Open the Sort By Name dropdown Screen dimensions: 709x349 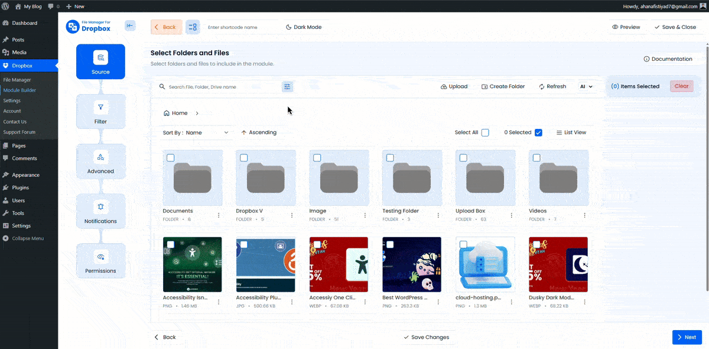[x=195, y=133]
